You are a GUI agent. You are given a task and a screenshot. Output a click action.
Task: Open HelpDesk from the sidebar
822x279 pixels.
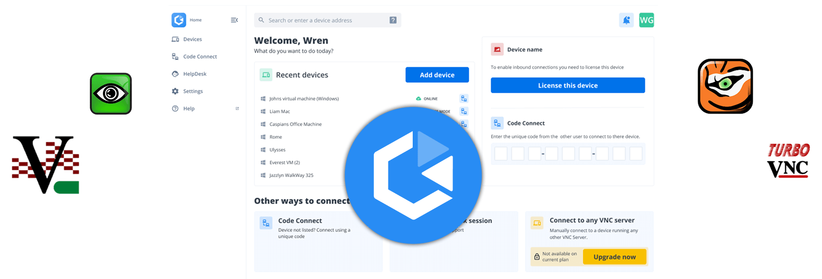tap(195, 74)
